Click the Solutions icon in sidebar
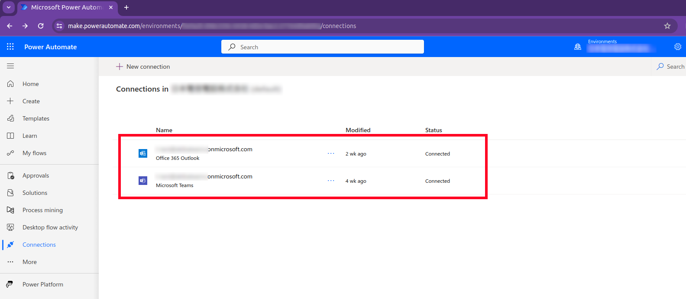Image resolution: width=686 pixels, height=299 pixels. point(10,193)
